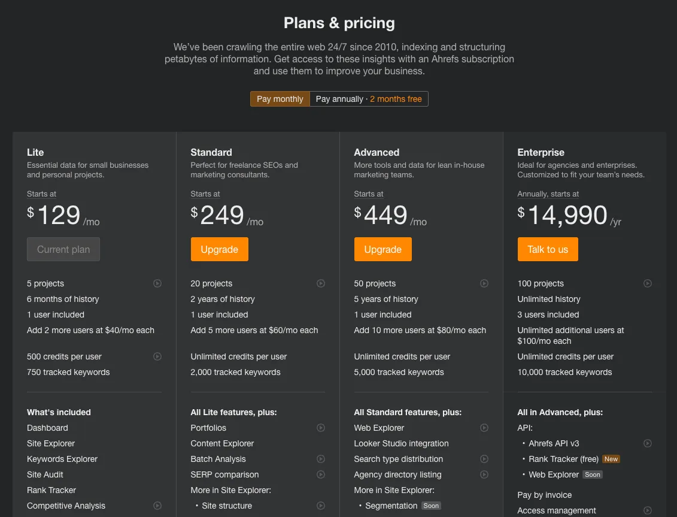Click the $129 /mo price
Viewport: 677px width, 517px height.
coord(63,215)
